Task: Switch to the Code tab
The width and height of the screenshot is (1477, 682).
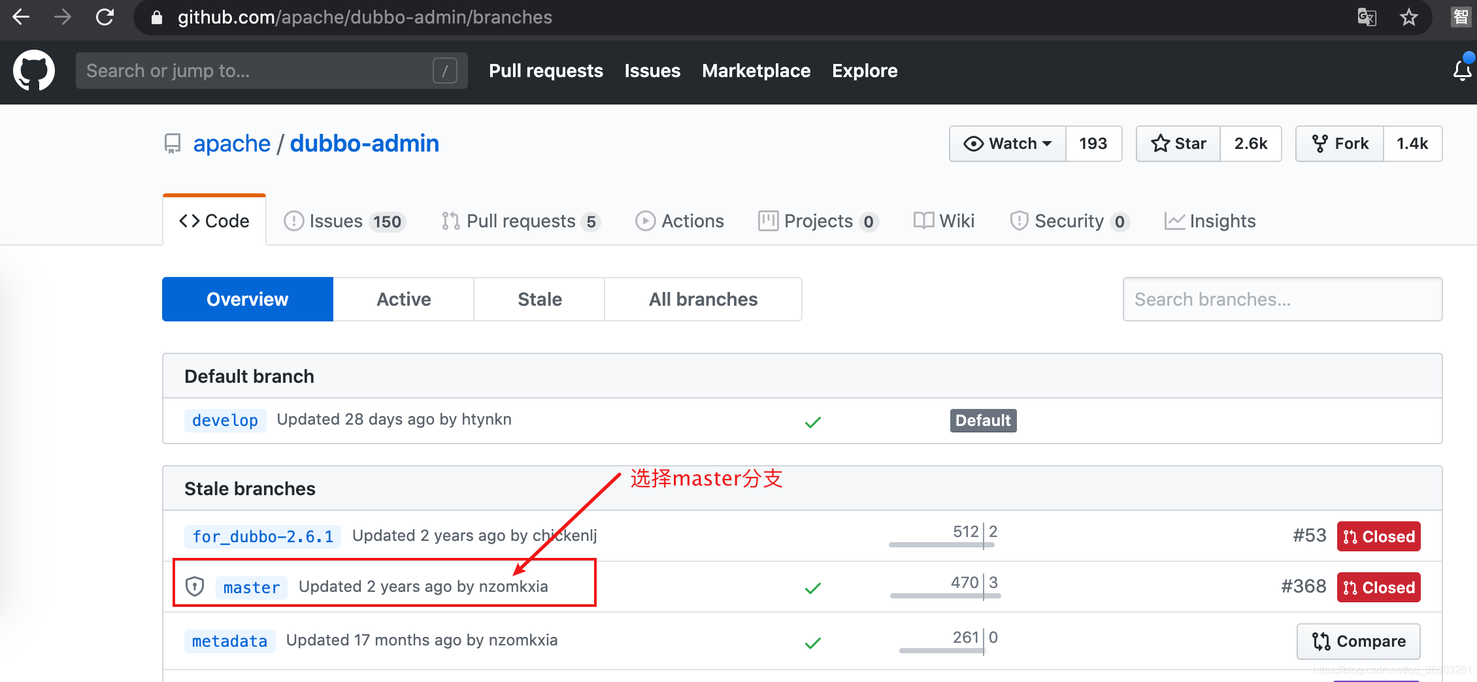Action: [214, 221]
